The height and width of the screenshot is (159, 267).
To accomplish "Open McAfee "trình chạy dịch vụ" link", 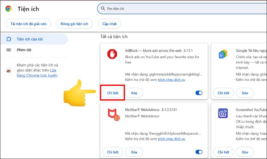I will 171,139.
